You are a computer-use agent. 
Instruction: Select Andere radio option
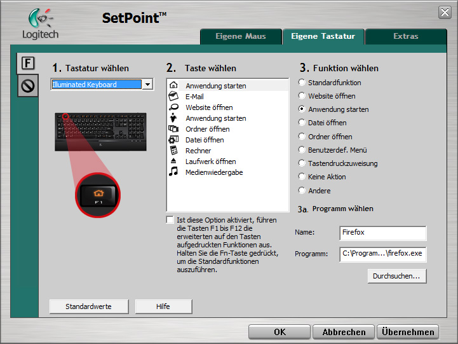[x=302, y=190]
